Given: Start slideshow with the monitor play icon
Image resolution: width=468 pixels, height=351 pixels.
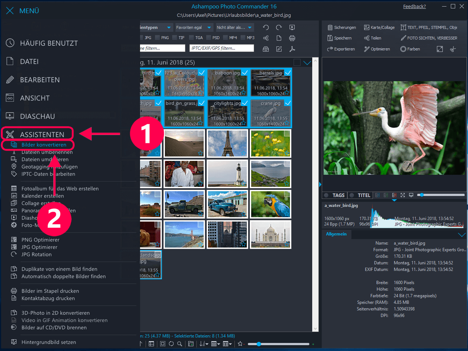Looking at the screenshot, I should click(x=292, y=27).
